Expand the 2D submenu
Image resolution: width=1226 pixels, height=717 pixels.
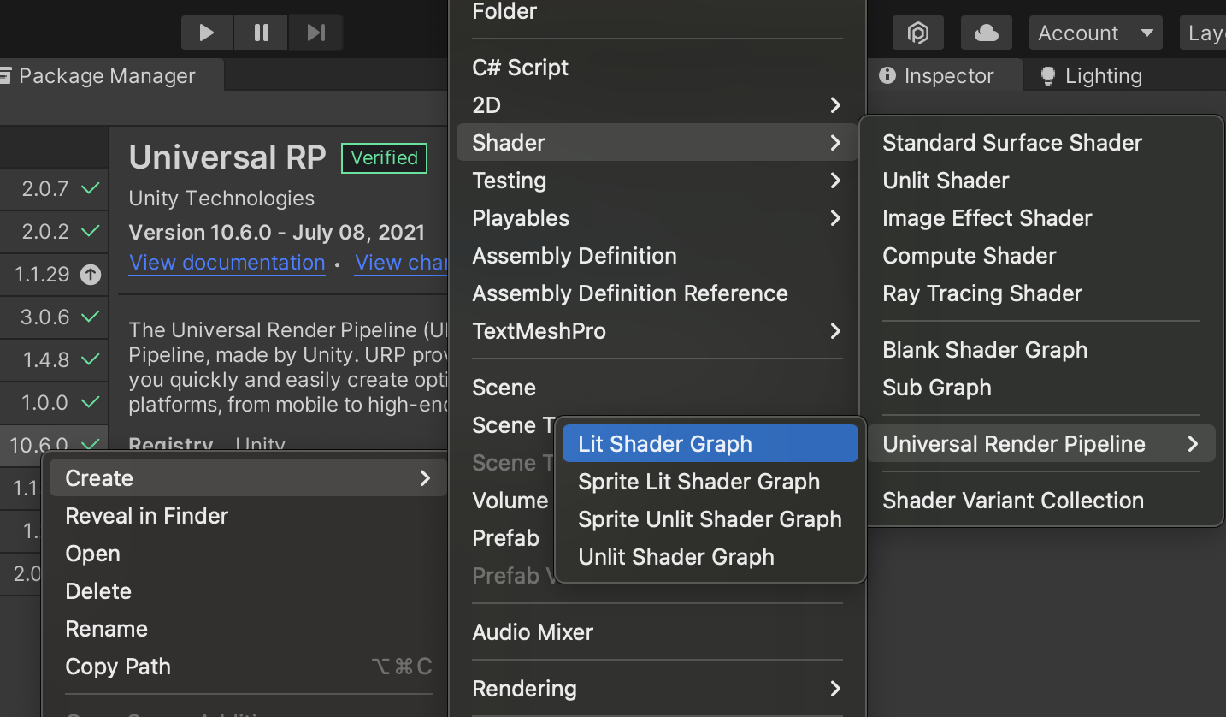(x=657, y=105)
